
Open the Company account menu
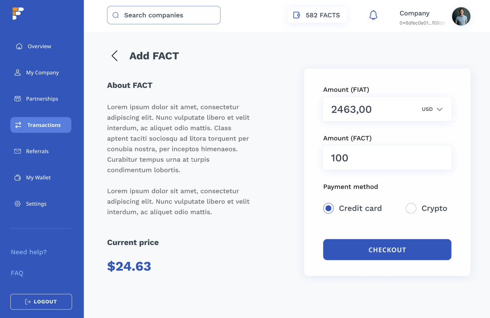[x=434, y=17]
